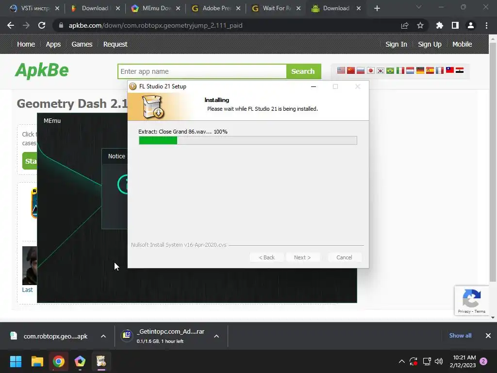Screen dimensions: 497x373
Task: Open the notification badge showing 2
Action: pyautogui.click(x=483, y=361)
